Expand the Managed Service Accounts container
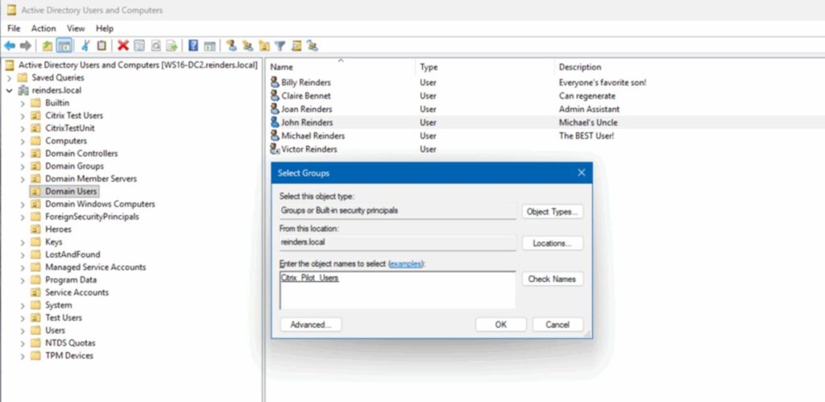 [22, 267]
